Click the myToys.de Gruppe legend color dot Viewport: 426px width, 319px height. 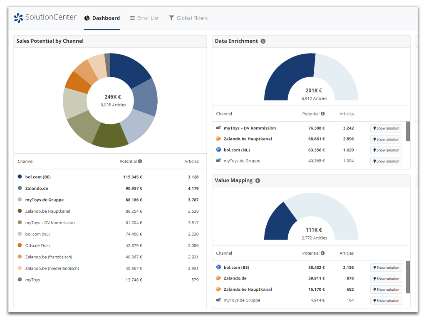(x=20, y=199)
